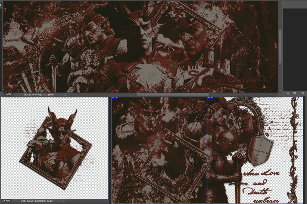Screen dimensions: 307x204
Task: Click the diamond-framed horned figure canvas
Action: [x=54, y=148]
